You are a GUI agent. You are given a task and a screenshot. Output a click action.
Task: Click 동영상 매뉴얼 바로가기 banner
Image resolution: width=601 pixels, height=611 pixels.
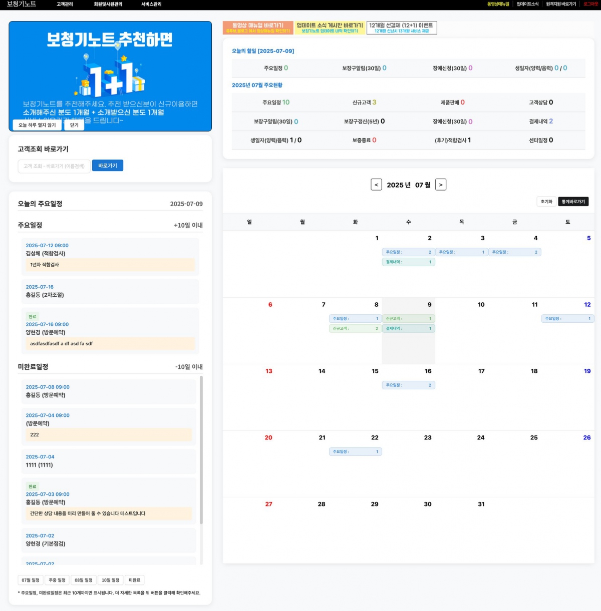(x=258, y=28)
